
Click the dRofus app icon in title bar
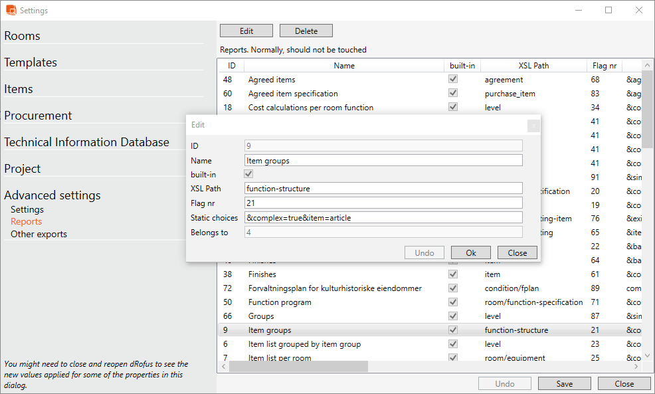click(11, 11)
